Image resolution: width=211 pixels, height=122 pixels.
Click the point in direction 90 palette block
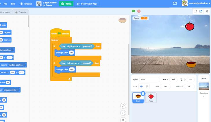5,82
